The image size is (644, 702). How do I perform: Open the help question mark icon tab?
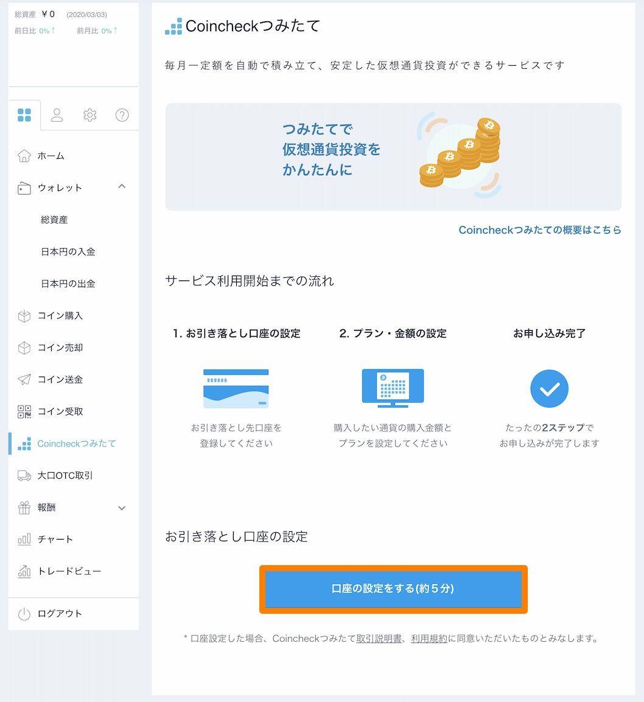pos(122,115)
